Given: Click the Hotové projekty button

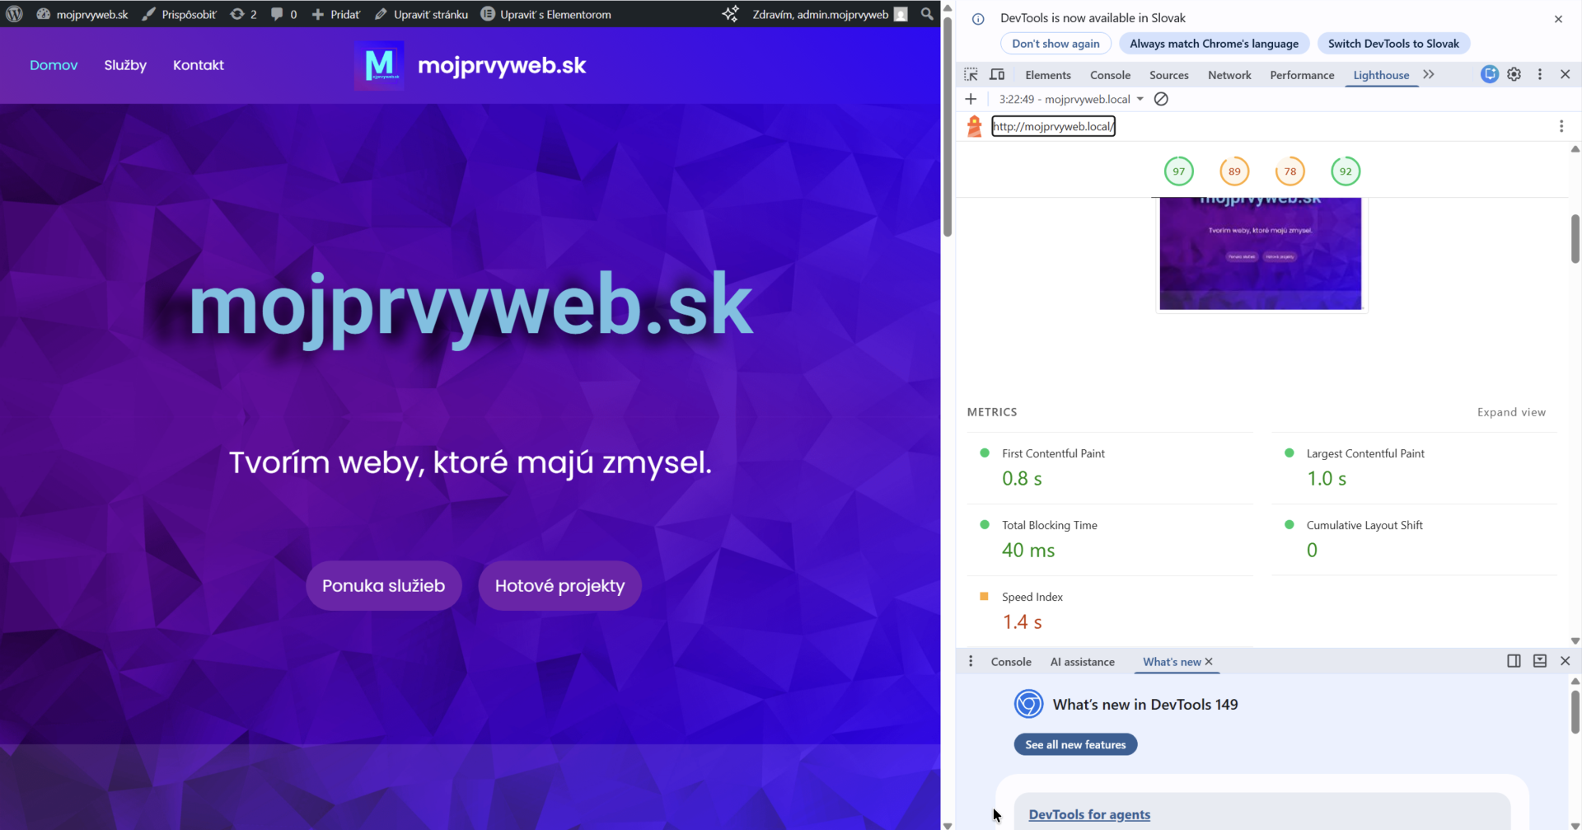Looking at the screenshot, I should (559, 585).
